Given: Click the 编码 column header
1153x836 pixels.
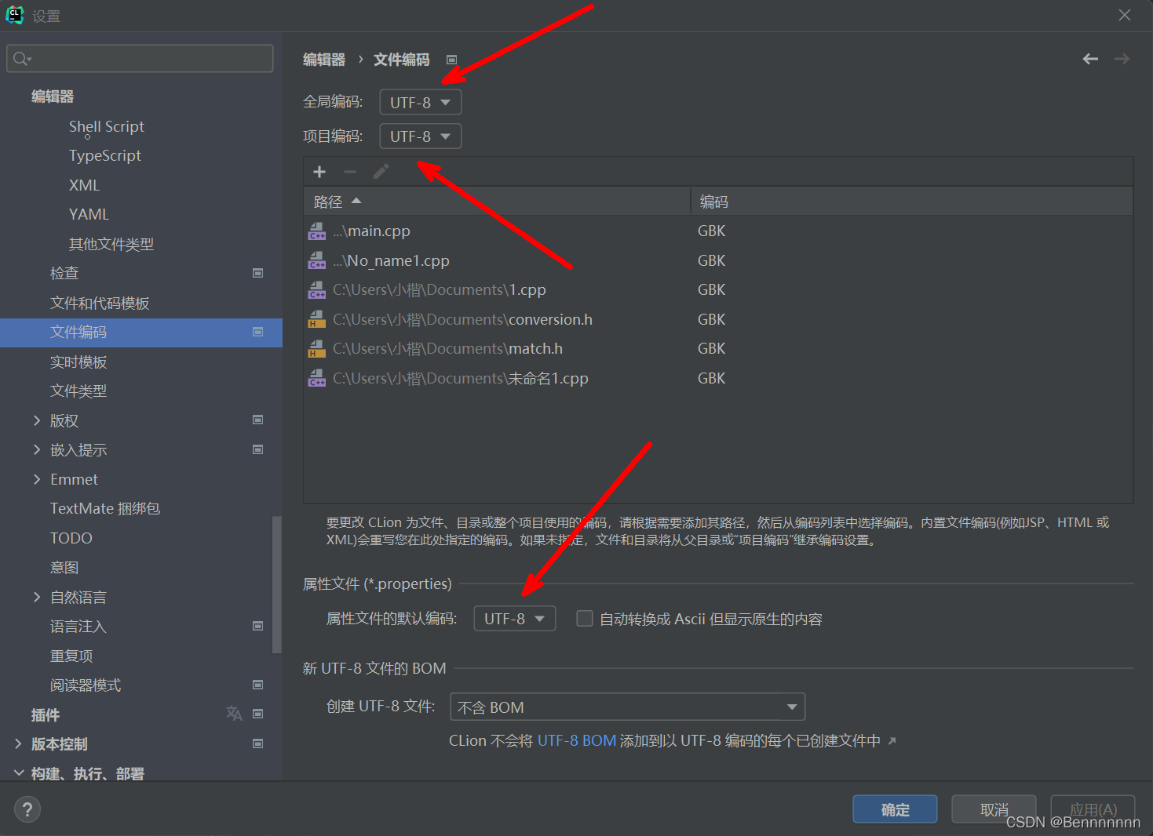Looking at the screenshot, I should (x=911, y=202).
